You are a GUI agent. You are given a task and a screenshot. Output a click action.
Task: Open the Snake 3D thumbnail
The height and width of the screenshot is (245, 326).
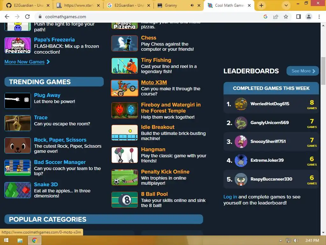pos(18,190)
